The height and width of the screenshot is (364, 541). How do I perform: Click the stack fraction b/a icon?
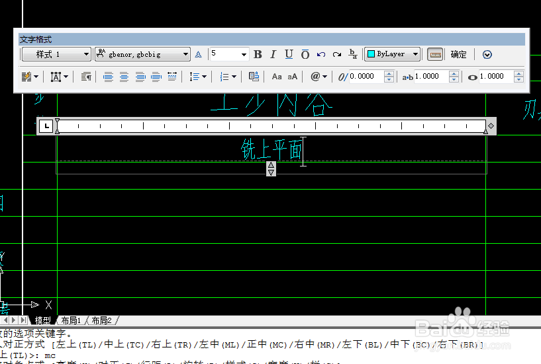coord(353,54)
